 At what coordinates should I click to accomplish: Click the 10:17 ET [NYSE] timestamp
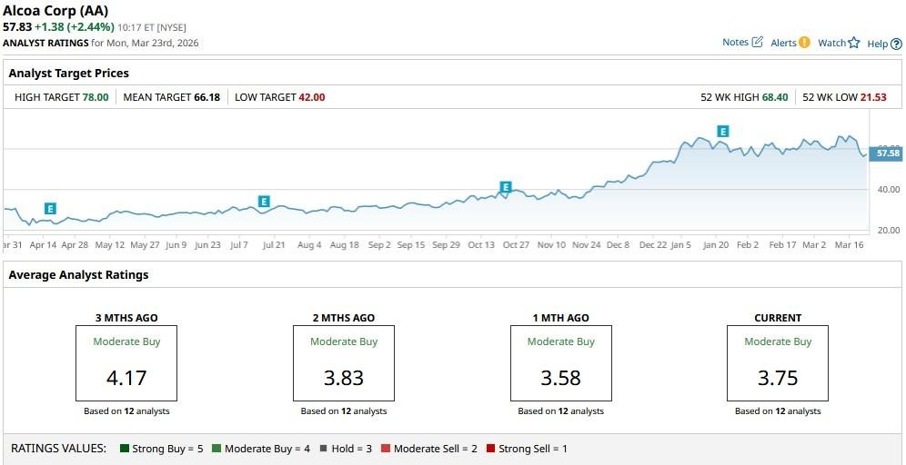152,27
